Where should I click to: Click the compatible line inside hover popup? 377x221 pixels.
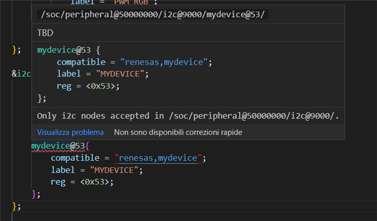pos(134,62)
